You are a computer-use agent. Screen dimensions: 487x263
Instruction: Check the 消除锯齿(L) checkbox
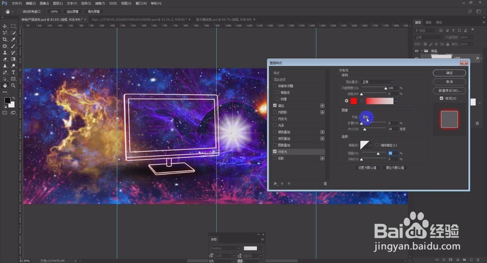pyautogui.click(x=377, y=145)
